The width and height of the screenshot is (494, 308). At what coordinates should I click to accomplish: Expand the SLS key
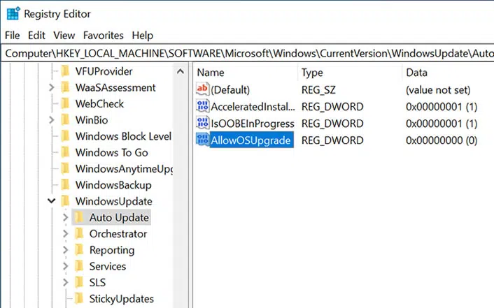(65, 283)
